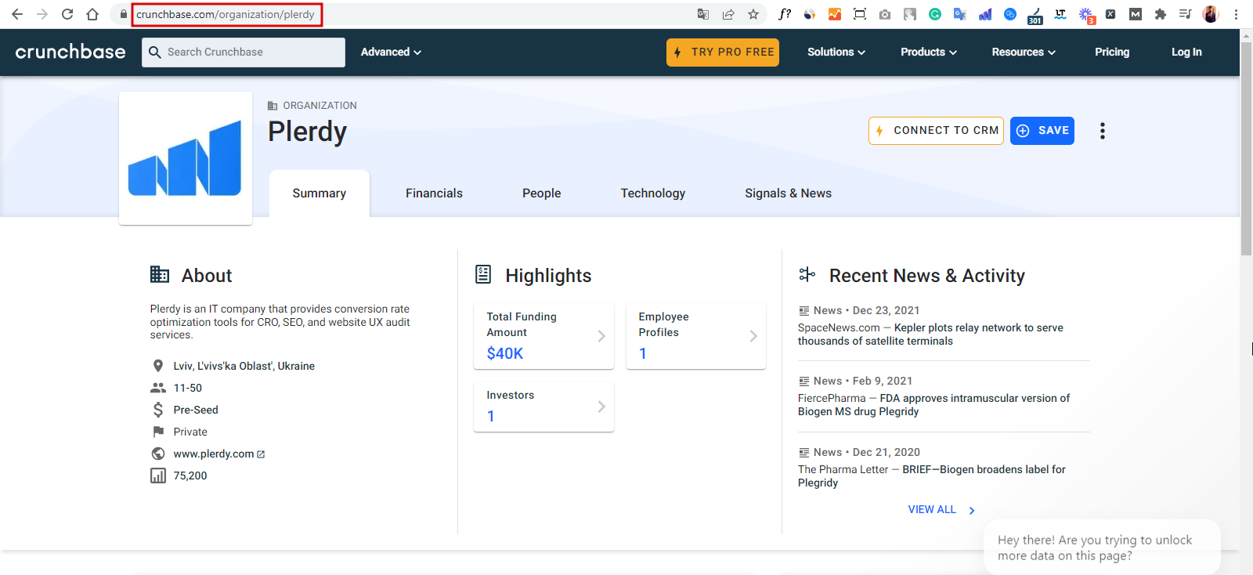Open Chrome's three-dot menu

click(x=1236, y=14)
